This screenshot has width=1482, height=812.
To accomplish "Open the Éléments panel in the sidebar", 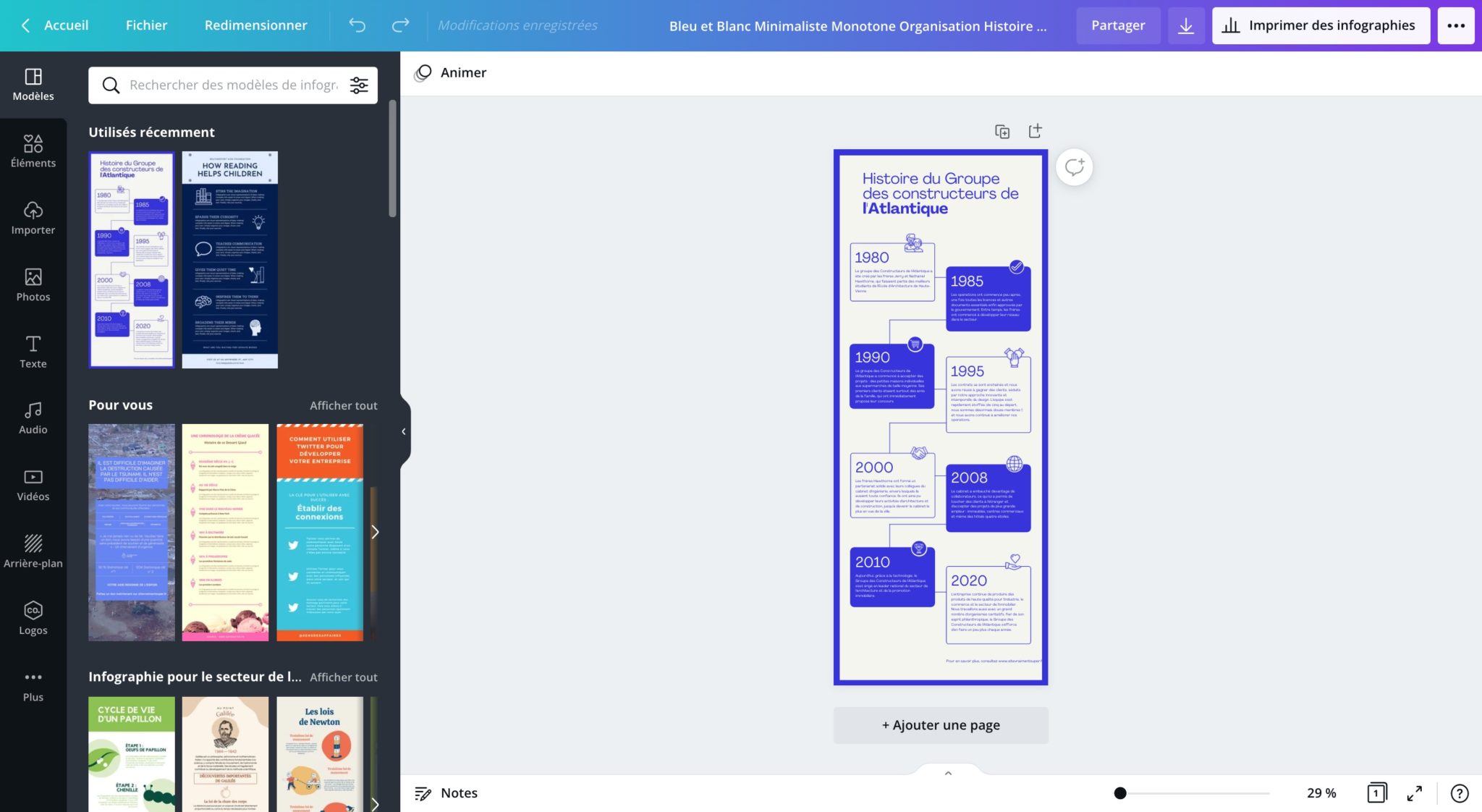I will [33, 151].
